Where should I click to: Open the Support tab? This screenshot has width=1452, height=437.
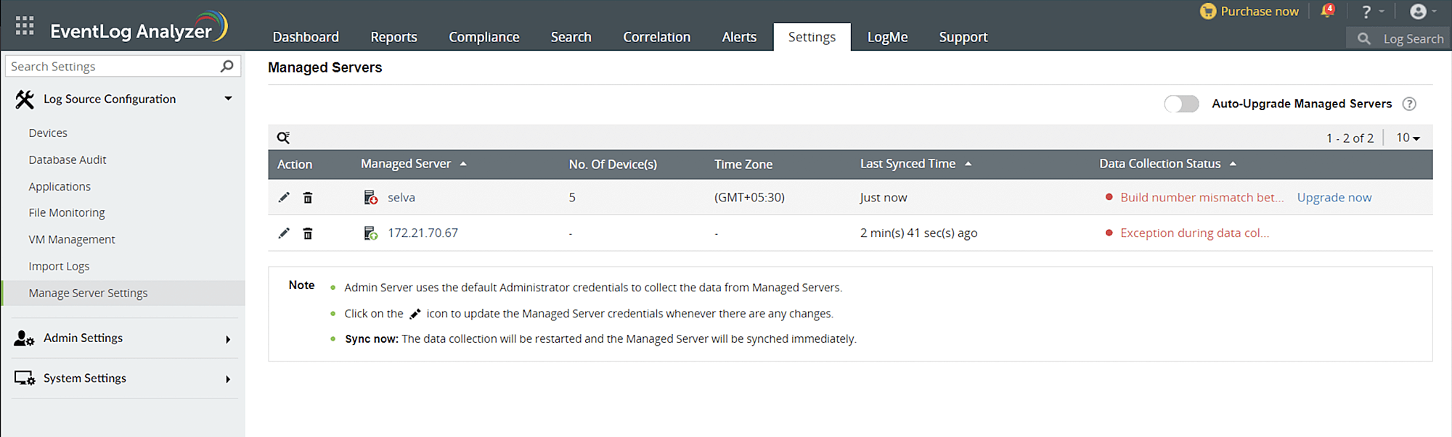[x=963, y=37]
